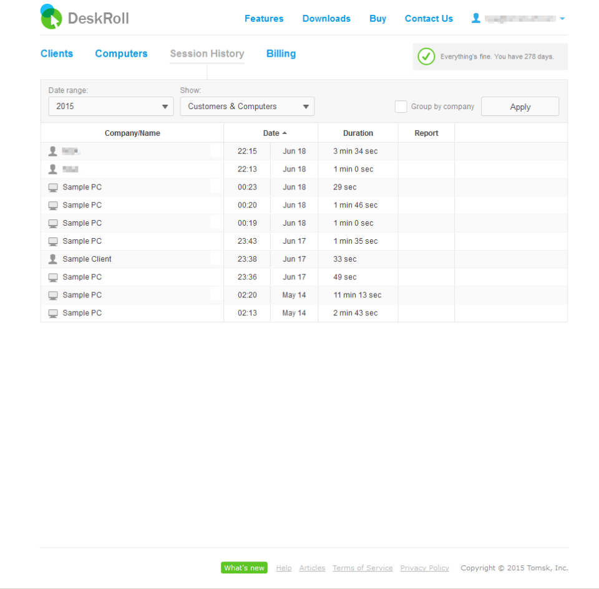Click the person icon for Sample Client

point(52,259)
